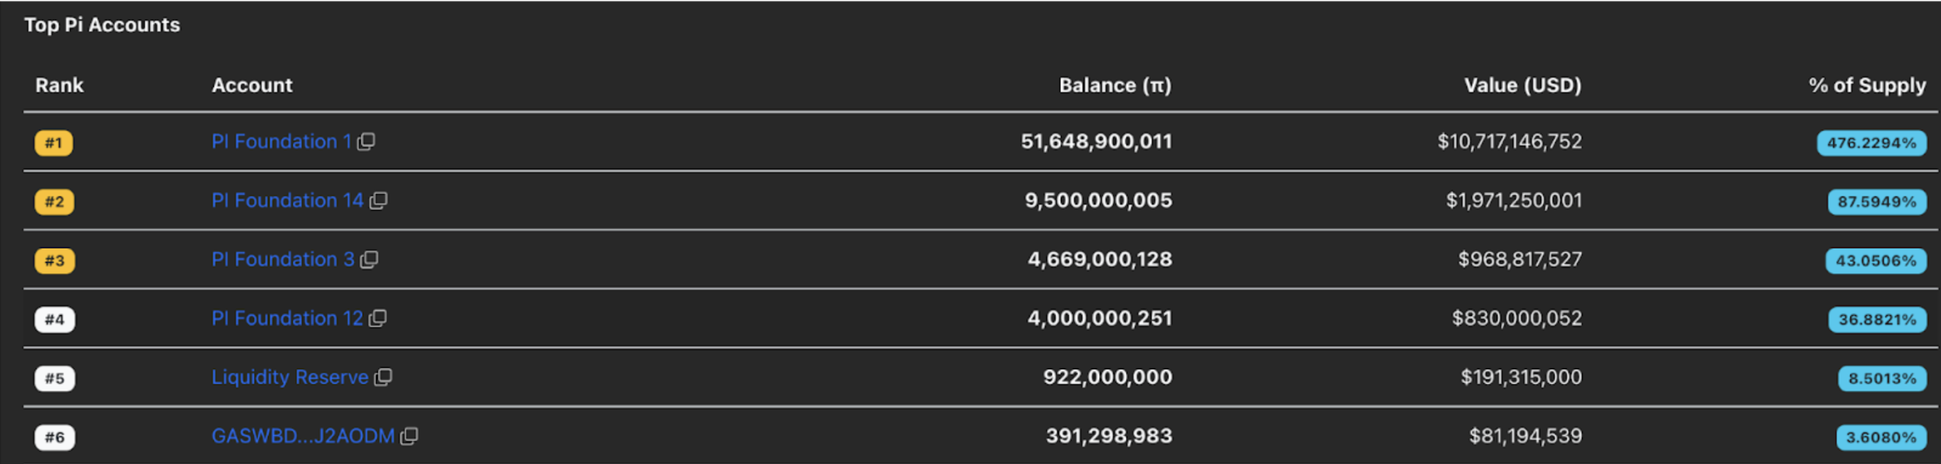The height and width of the screenshot is (464, 1941).
Task: Click the Rank column header
Action: [61, 85]
